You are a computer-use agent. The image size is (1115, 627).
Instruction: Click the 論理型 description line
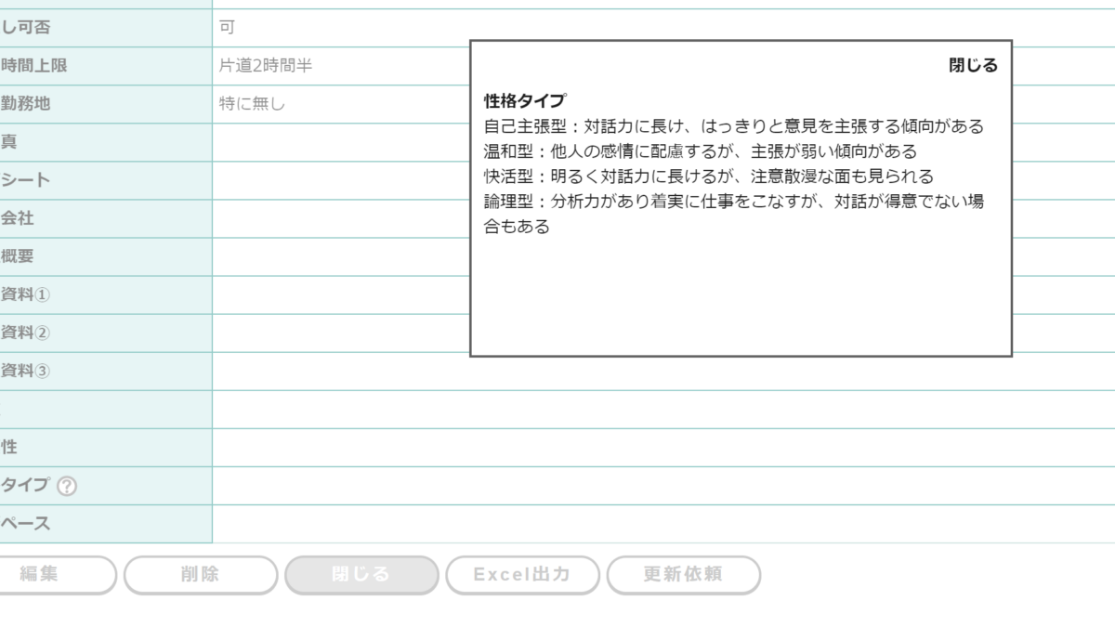(x=733, y=202)
